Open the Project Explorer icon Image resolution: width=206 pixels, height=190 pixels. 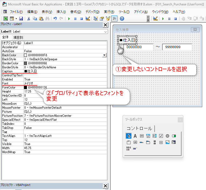click(96, 19)
